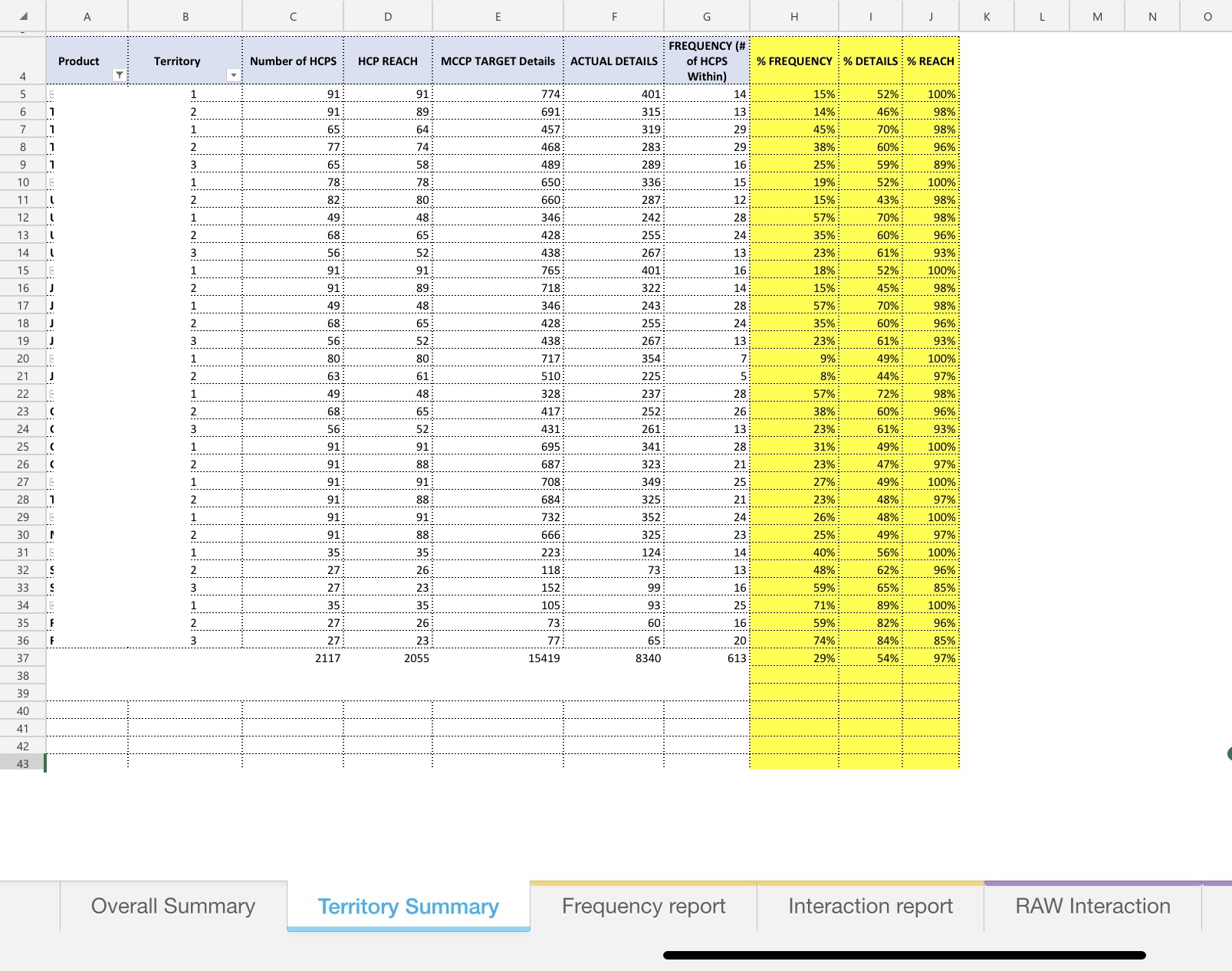
Task: Collapse the product group outline box in row 10
Action: point(51,182)
